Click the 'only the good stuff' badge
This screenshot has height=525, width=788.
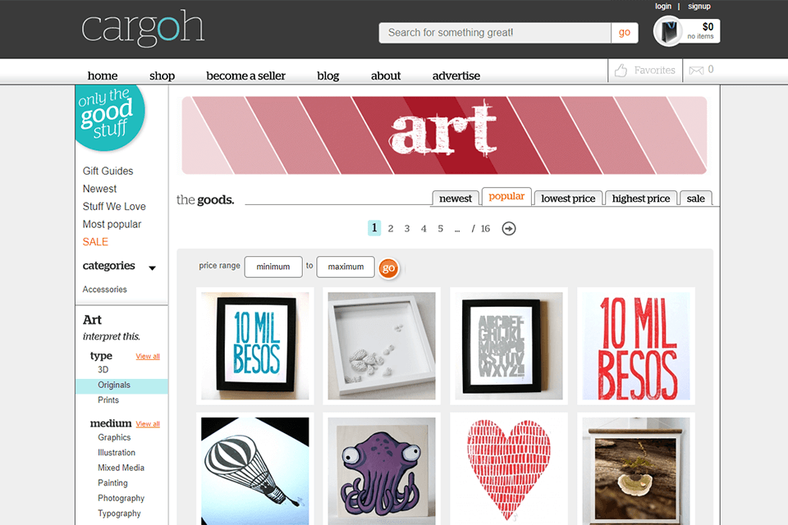click(109, 116)
